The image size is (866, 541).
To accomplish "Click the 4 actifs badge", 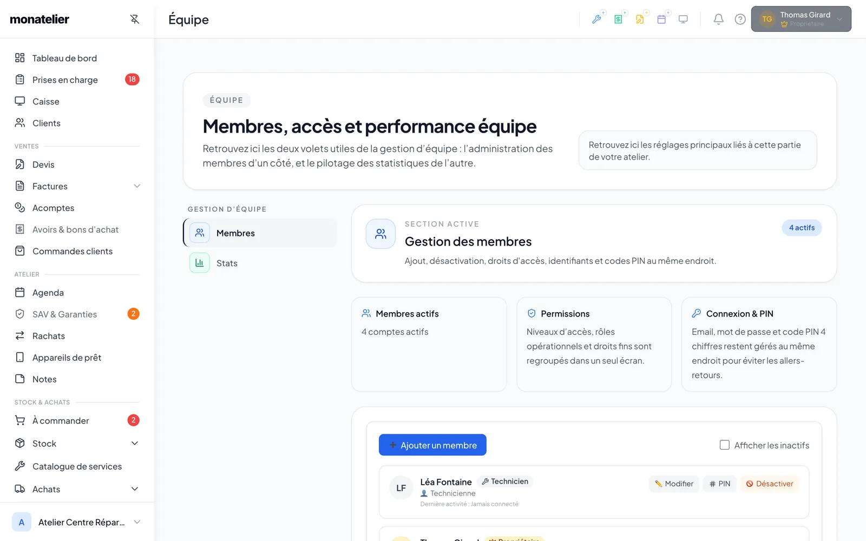I will 802,228.
